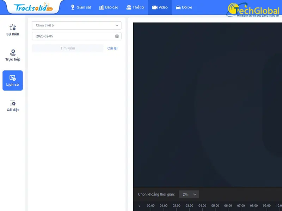Go to the Thiết bị devices tab
Screen dimensions: 282x211
click(135, 7)
